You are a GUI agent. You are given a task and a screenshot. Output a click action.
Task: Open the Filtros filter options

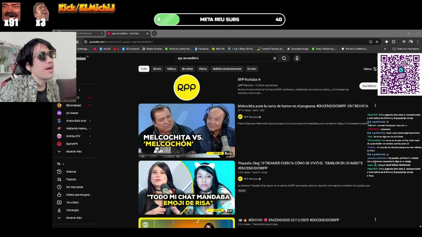click(370, 69)
